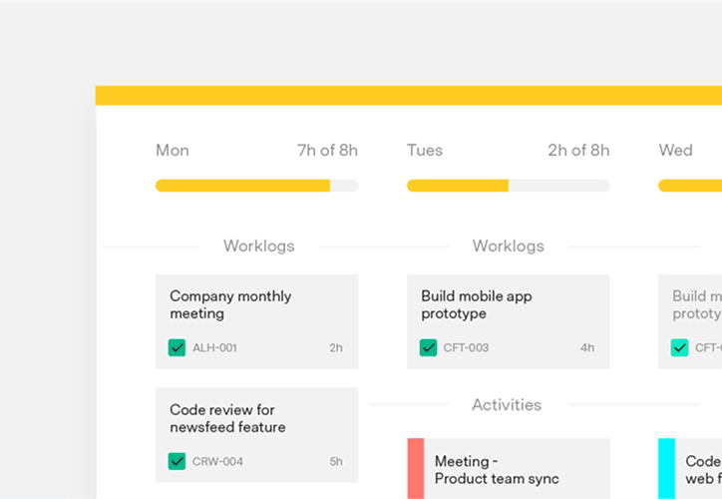Click the red color tag on Product team sync
Image resolution: width=722 pixels, height=499 pixels.
click(x=415, y=469)
